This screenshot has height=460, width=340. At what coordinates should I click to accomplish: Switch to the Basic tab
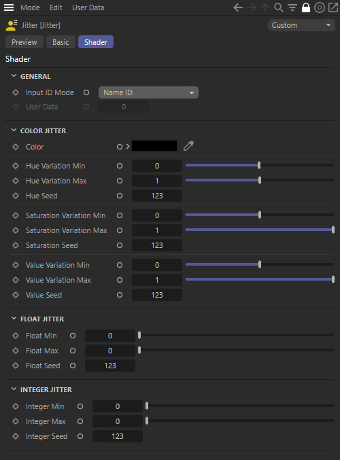[61, 42]
